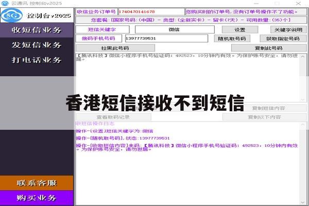Click the 收短信操作日志 heading
This screenshot has height=206, width=309.
[95, 124]
